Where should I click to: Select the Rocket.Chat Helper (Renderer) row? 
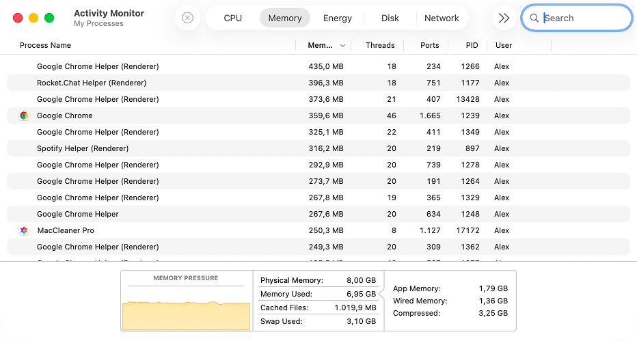(318, 83)
